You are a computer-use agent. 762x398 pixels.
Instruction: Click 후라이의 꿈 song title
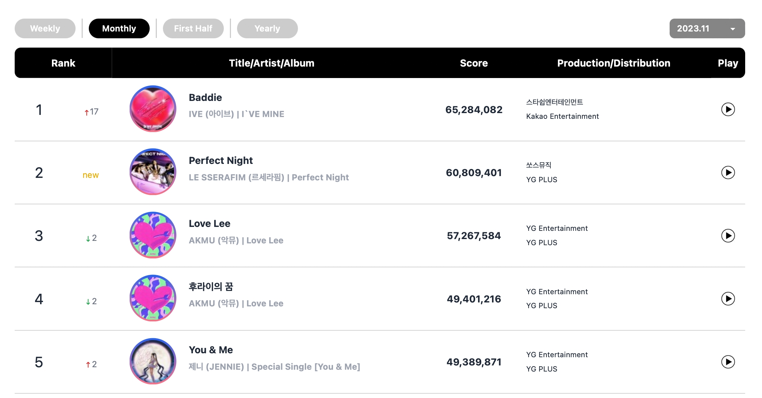coord(211,287)
